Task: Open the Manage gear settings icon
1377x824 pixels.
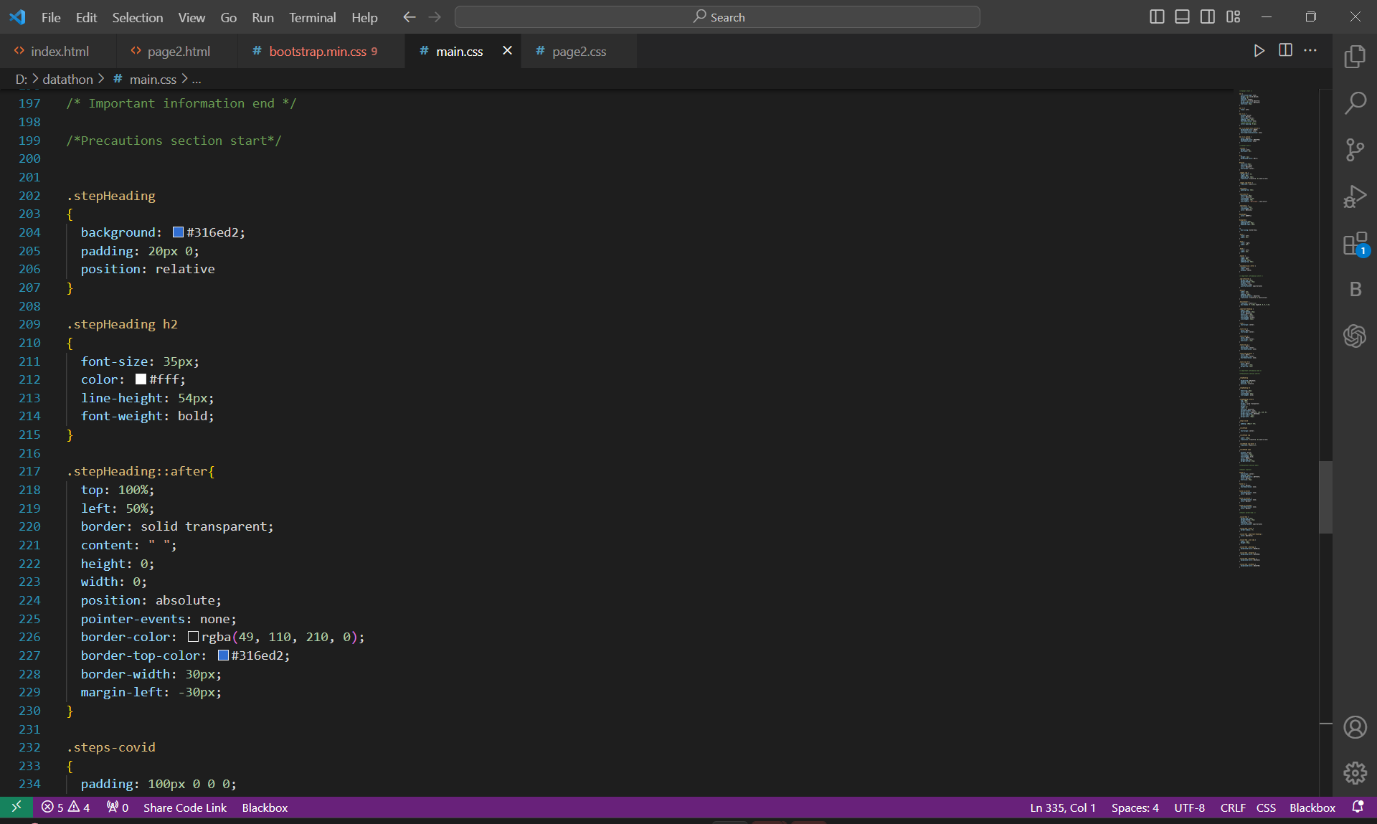Action: 1354,773
